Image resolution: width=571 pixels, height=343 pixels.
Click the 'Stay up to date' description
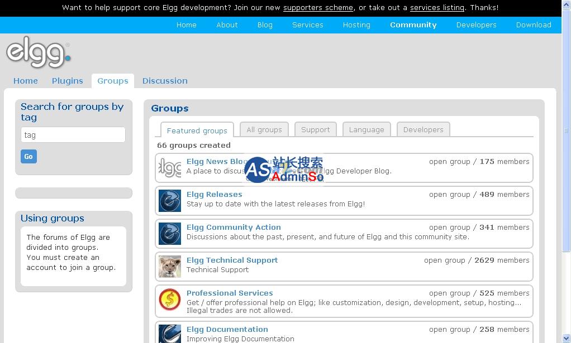[x=275, y=204]
